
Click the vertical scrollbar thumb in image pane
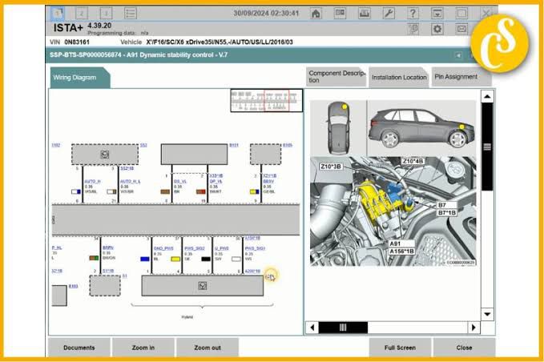pyautogui.click(x=487, y=147)
